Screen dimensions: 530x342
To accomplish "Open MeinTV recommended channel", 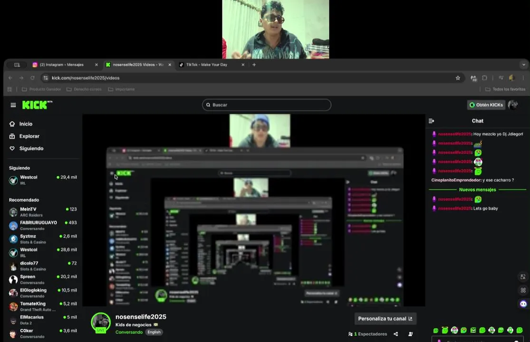I will point(43,212).
